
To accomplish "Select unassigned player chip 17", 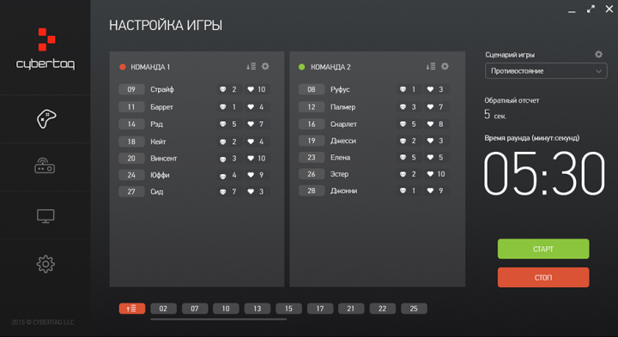I will click(x=320, y=309).
